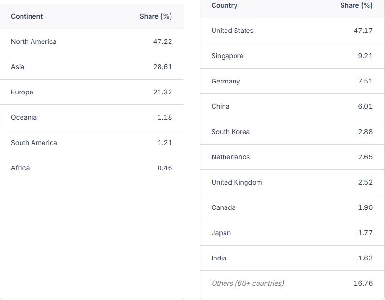Select the Europe row label
The image size is (385, 300).
click(22, 92)
